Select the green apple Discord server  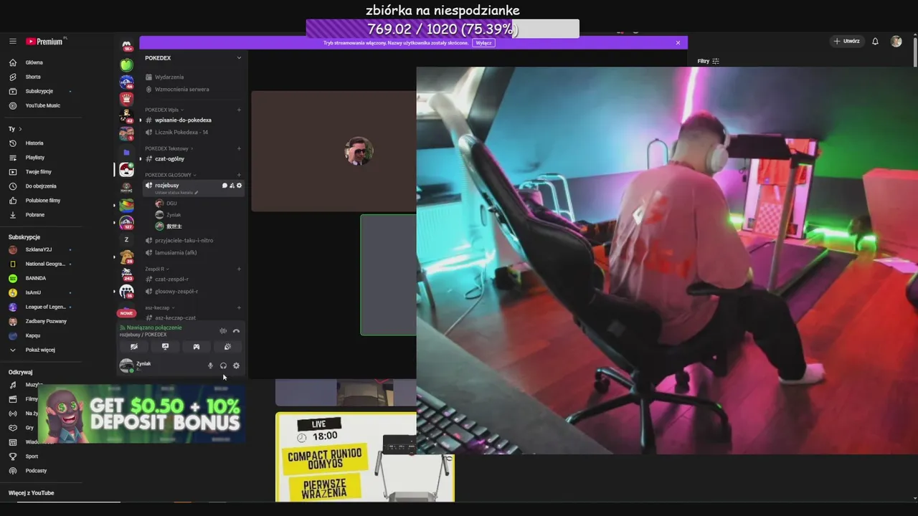(126, 64)
